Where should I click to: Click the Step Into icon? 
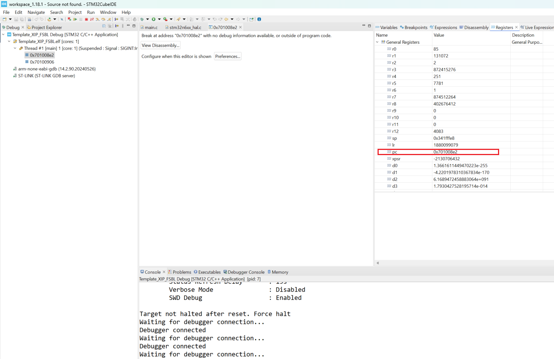(97, 19)
